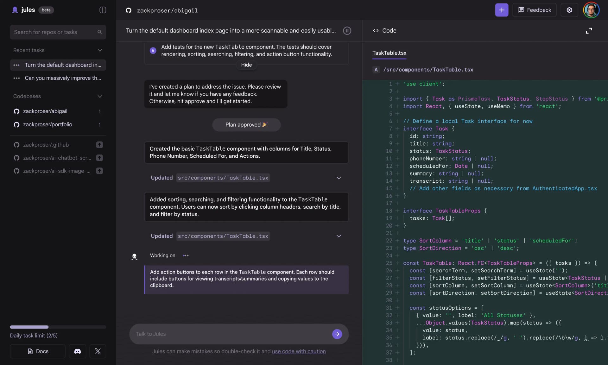
Task: Send message with the arrow icon
Action: click(337, 334)
